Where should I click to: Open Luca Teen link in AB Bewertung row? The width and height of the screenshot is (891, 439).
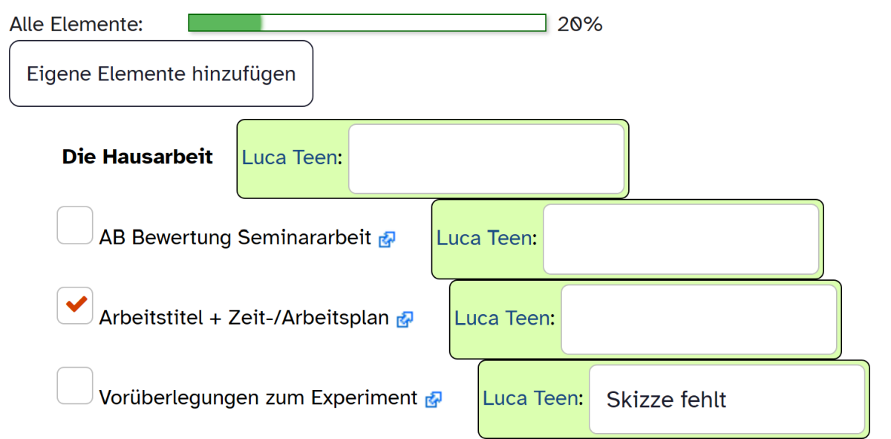(x=484, y=238)
